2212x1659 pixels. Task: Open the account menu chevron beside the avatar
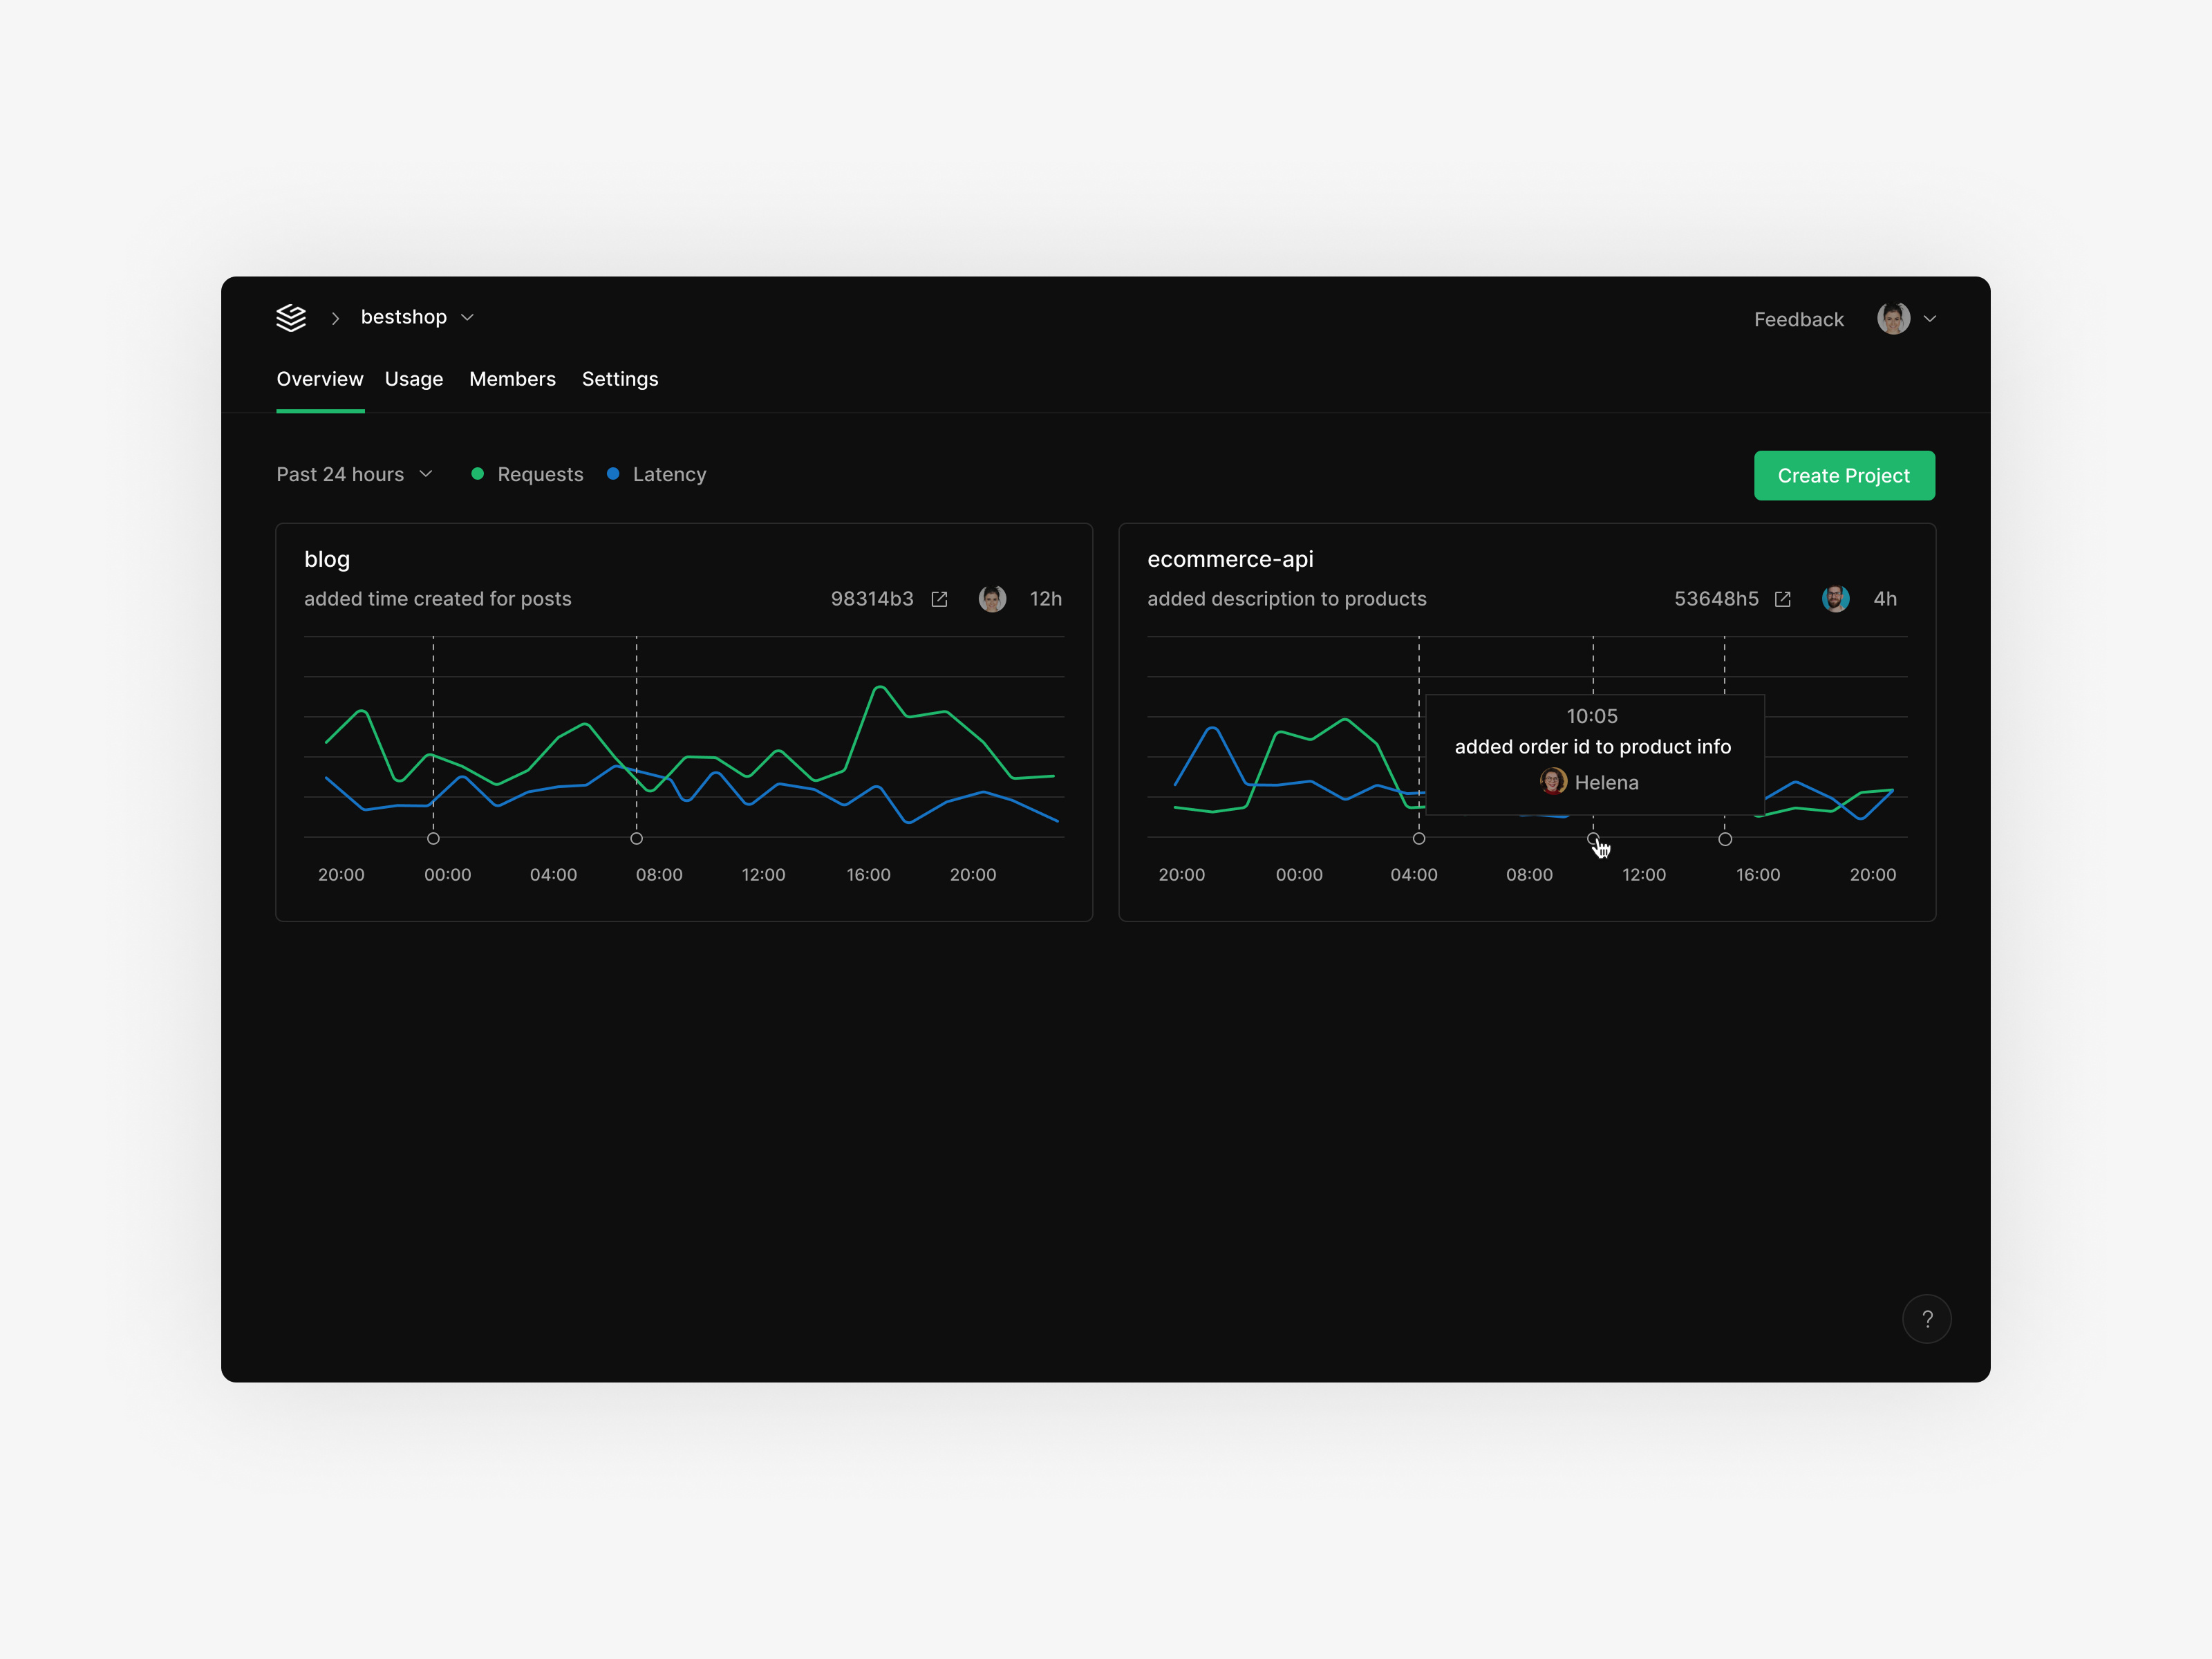click(x=1931, y=318)
